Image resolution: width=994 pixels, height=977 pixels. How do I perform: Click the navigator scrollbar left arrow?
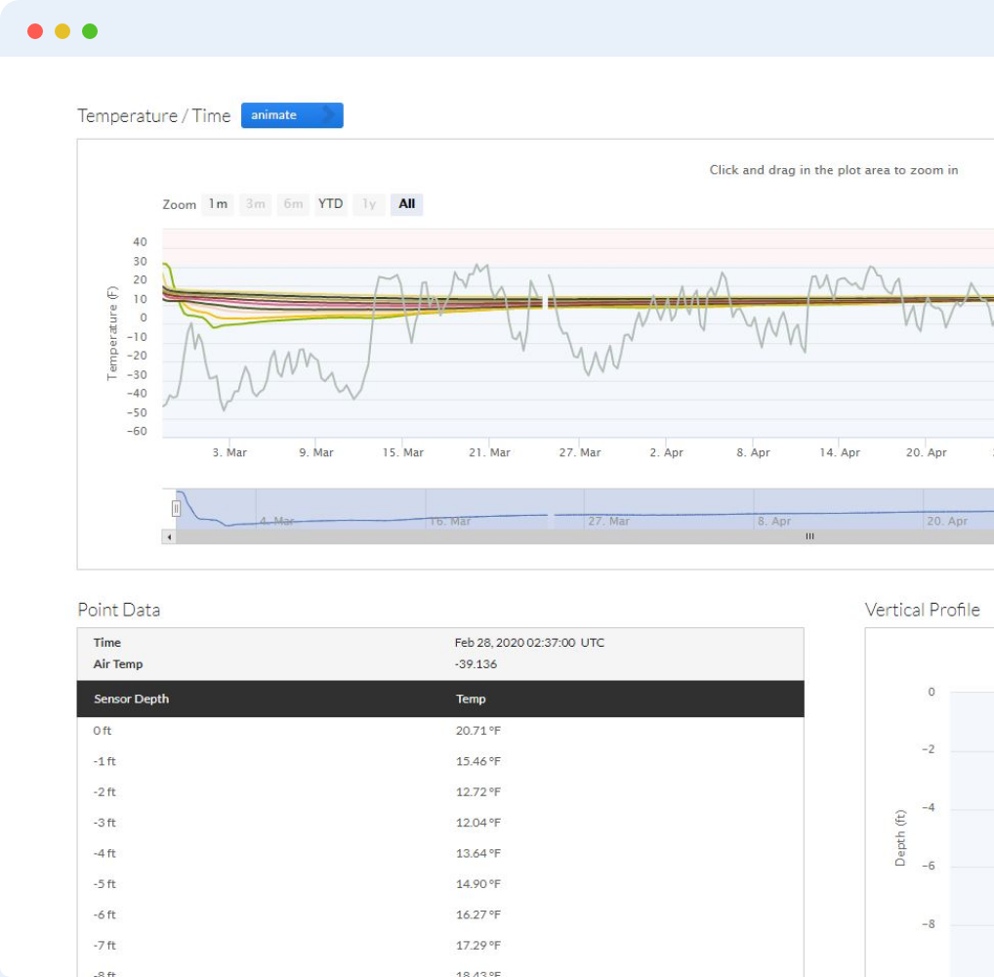(169, 536)
